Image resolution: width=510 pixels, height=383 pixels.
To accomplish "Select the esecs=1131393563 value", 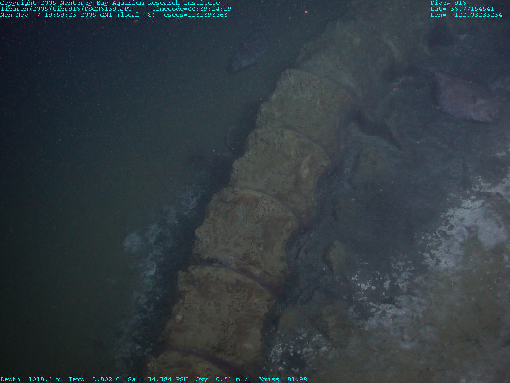I will coord(195,15).
